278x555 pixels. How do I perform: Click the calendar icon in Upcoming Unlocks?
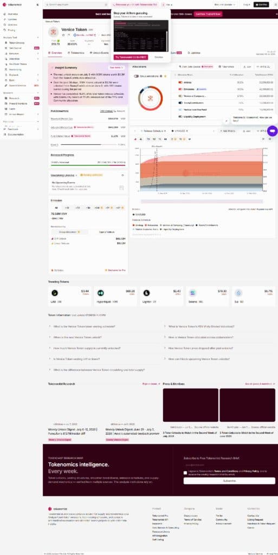click(122, 188)
